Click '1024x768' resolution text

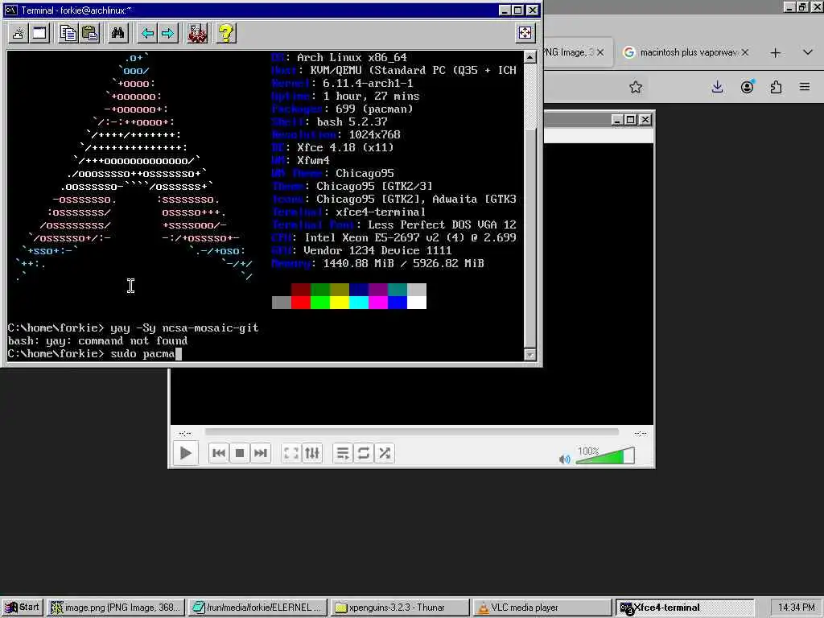point(375,134)
